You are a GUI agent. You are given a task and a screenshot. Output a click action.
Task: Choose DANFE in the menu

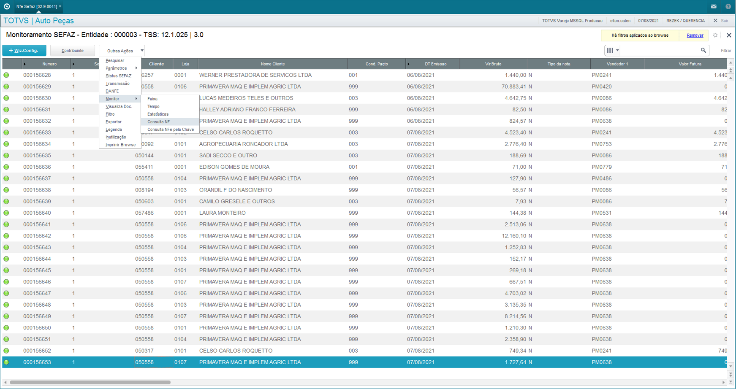coord(120,91)
